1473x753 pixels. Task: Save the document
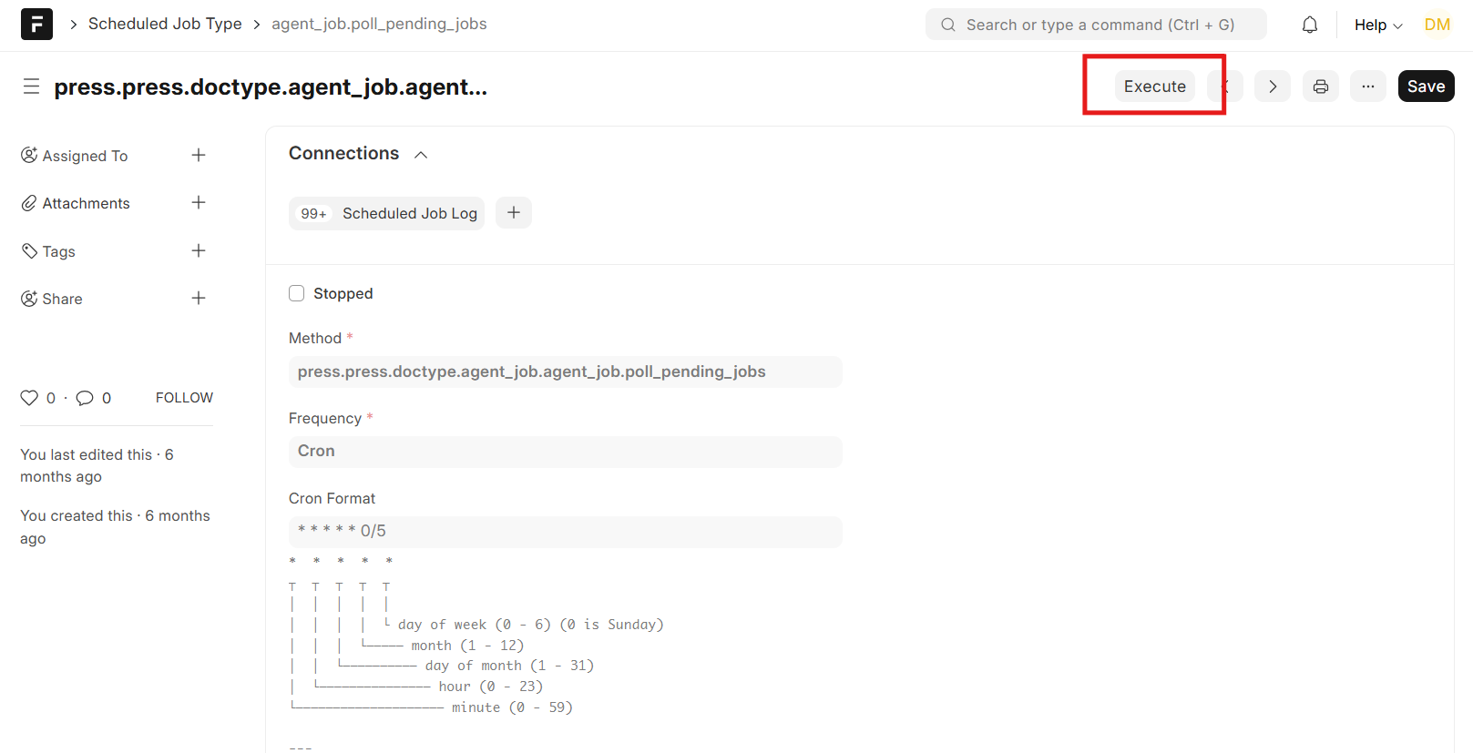tap(1426, 86)
